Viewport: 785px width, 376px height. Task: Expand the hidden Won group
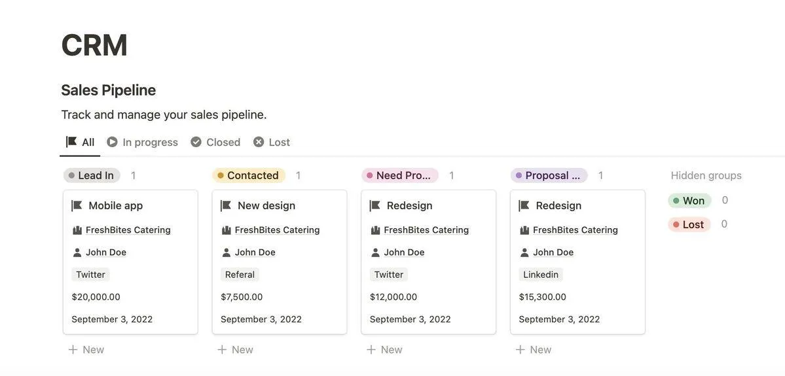coord(689,201)
